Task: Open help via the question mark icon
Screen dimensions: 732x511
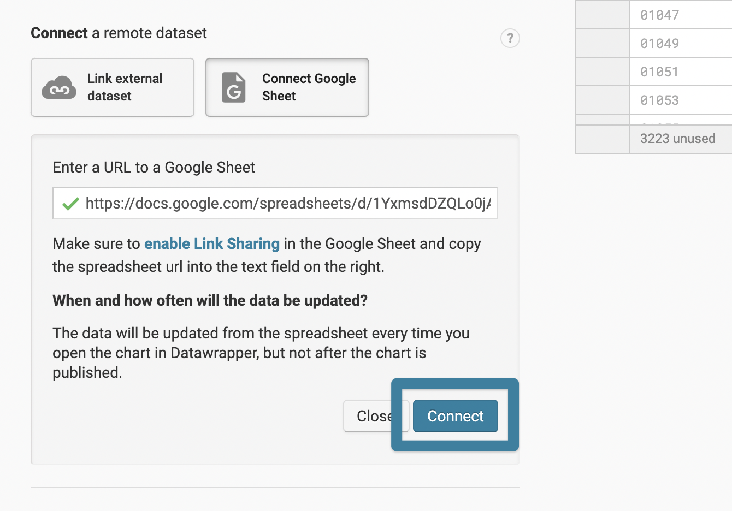Action: coord(510,38)
